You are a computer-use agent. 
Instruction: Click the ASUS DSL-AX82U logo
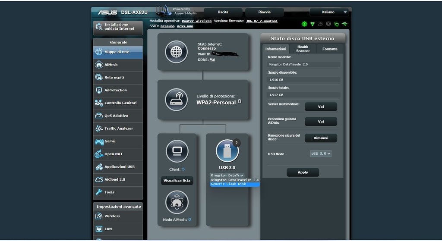point(123,13)
